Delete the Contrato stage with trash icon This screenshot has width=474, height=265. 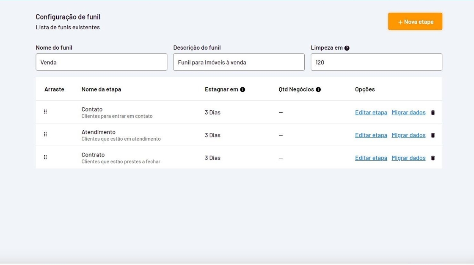pyautogui.click(x=433, y=158)
